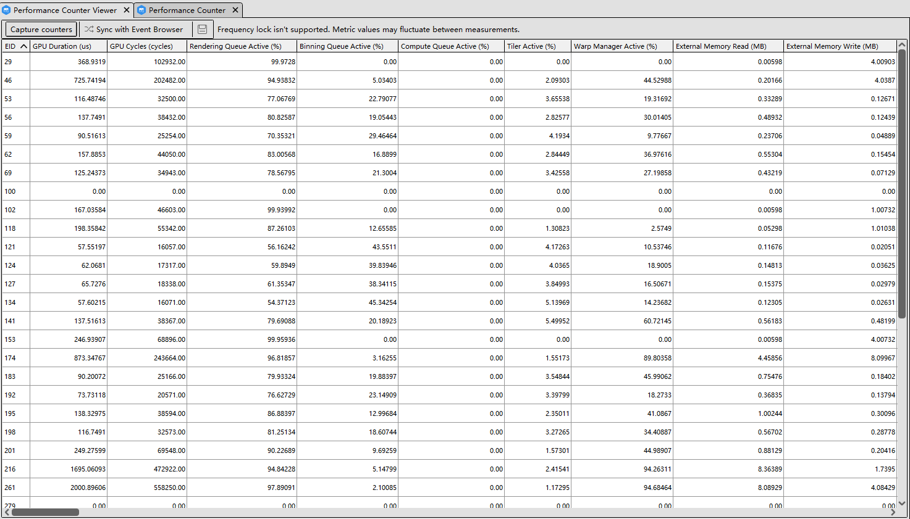Sort by GPU Cycles (cycles) column

147,46
